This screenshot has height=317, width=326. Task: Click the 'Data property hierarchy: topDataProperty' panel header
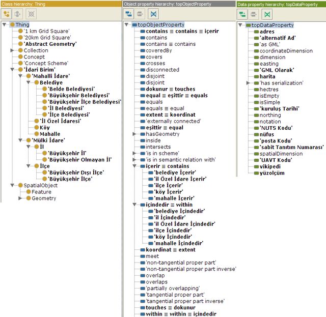[281, 4]
